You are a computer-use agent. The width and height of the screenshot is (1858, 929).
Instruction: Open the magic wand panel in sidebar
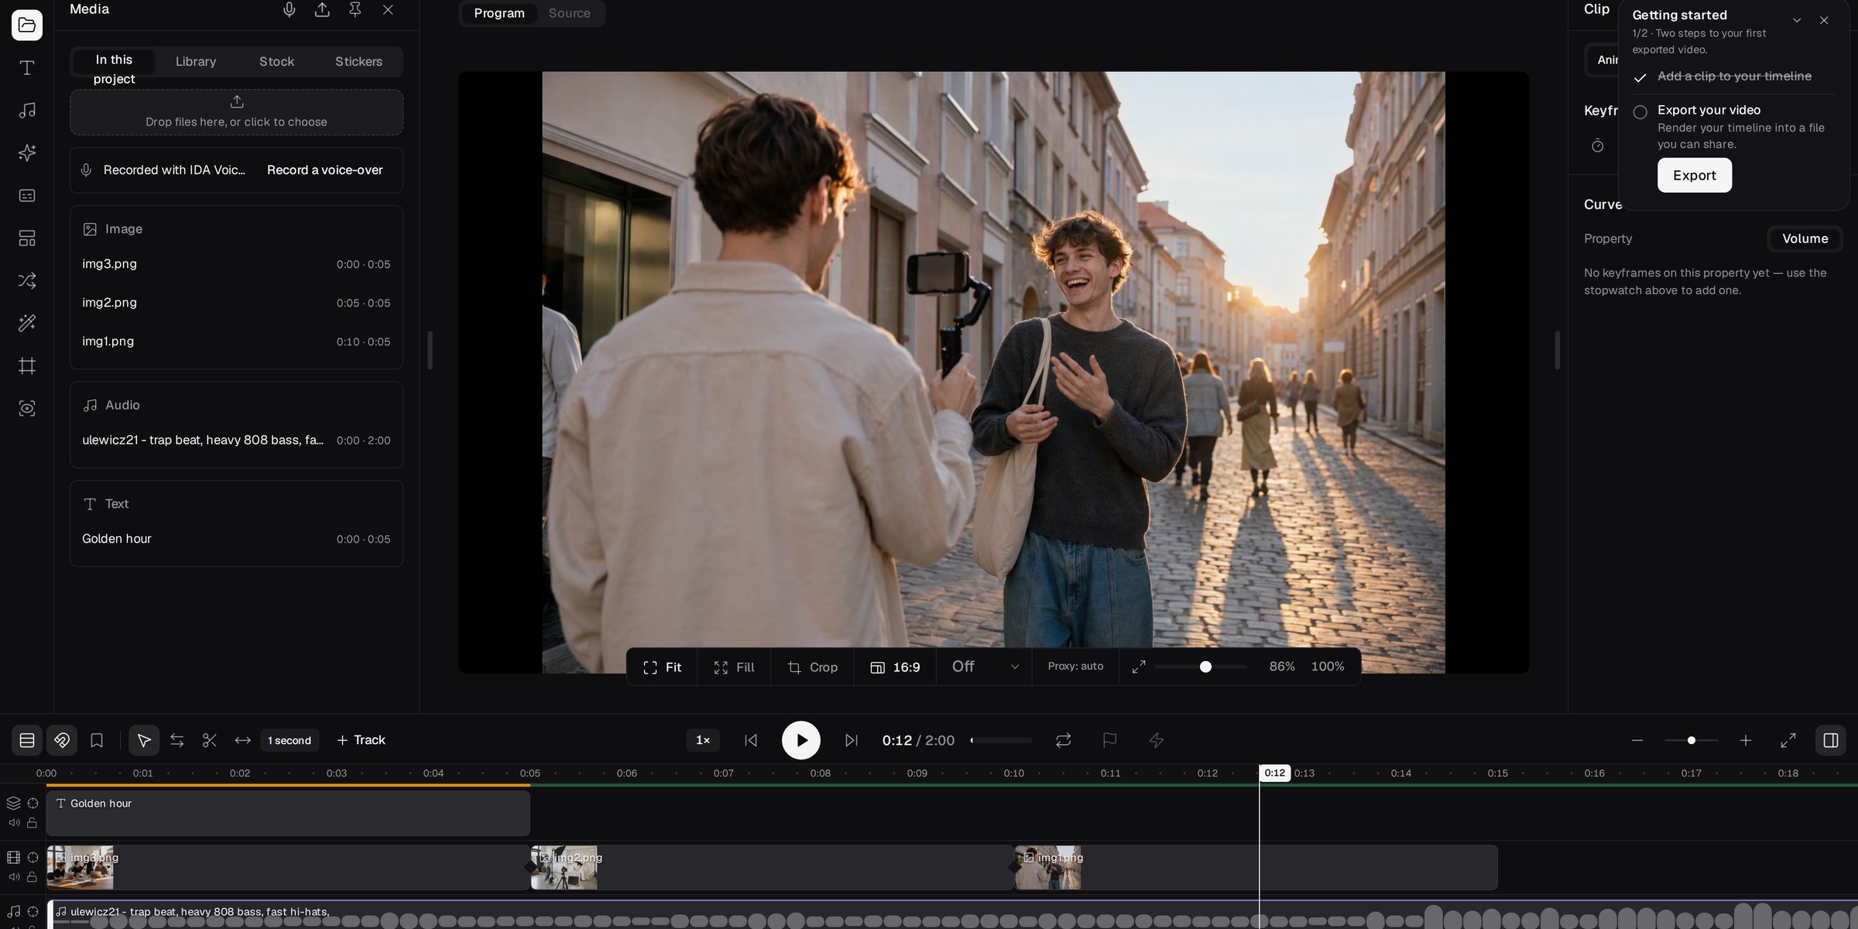coord(27,324)
